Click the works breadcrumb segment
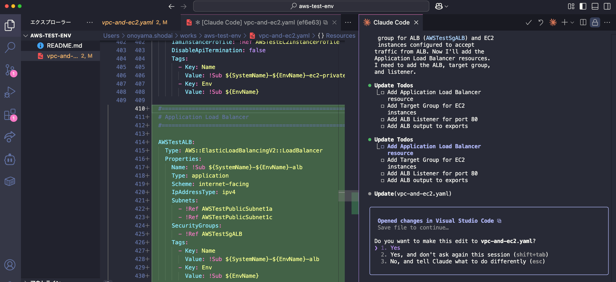This screenshot has width=616, height=282. [188, 36]
